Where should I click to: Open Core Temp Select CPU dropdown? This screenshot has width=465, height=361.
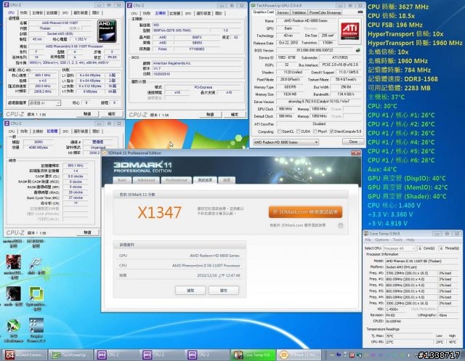click(399, 248)
